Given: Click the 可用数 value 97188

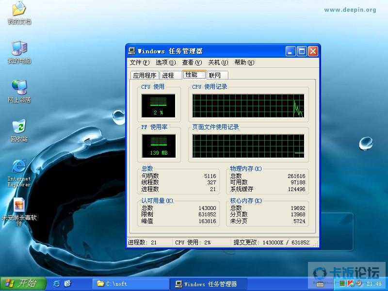Looking at the screenshot, I should [298, 182].
